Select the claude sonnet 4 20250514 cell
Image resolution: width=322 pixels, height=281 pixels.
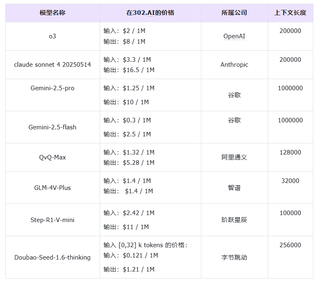click(x=52, y=65)
